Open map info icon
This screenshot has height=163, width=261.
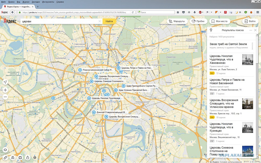coord(35,157)
